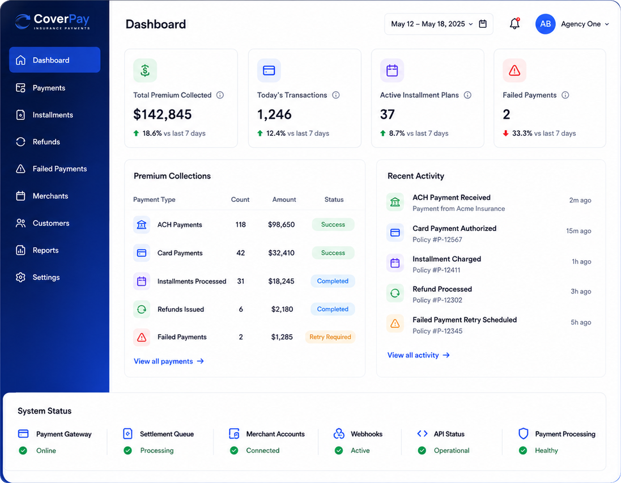Click Retry Required status badge
The height and width of the screenshot is (483, 621).
(330, 337)
